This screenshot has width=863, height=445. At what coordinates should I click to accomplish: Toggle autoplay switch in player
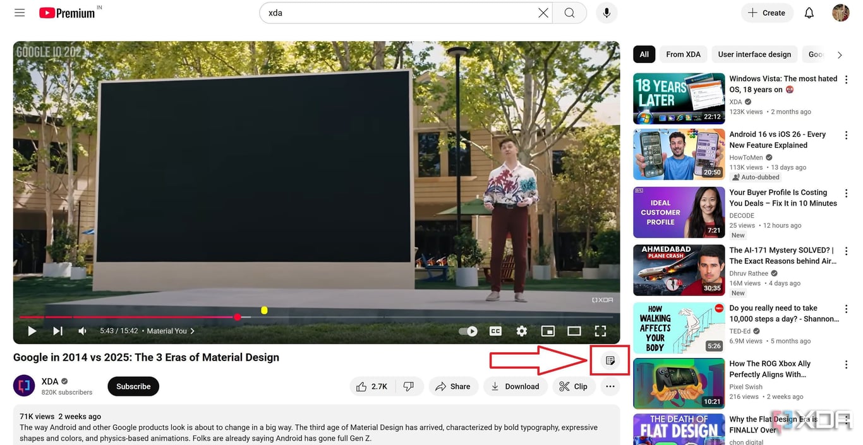tap(468, 331)
